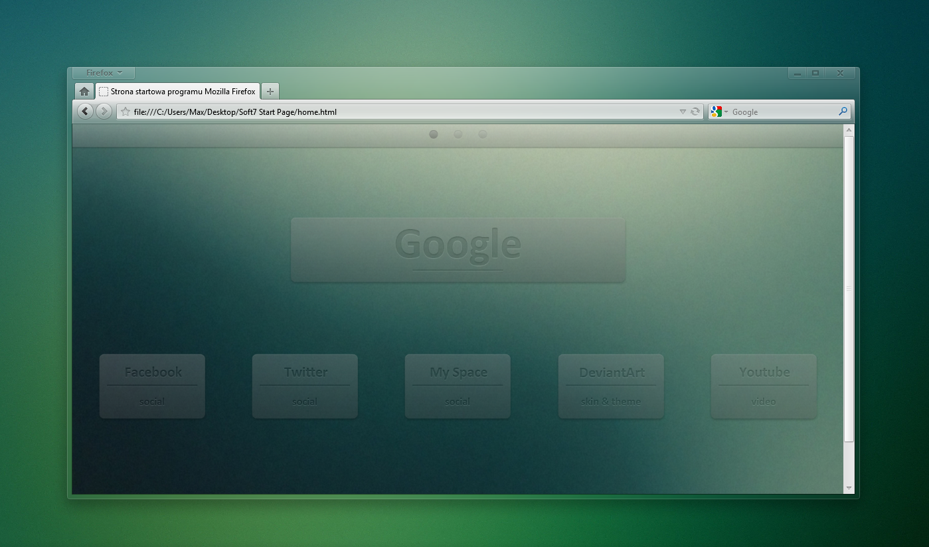Select the Strona startowa programu Mozilla Firefox tab

(x=178, y=92)
